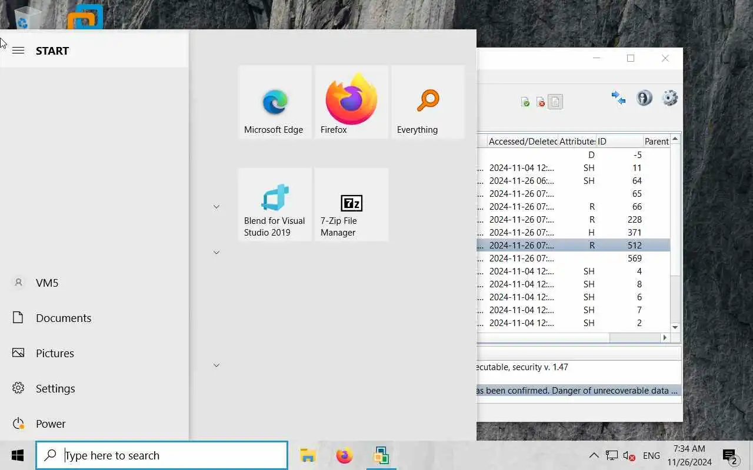Image resolution: width=753 pixels, height=470 pixels.
Task: Select the row with ID 2
Action: coord(573,323)
